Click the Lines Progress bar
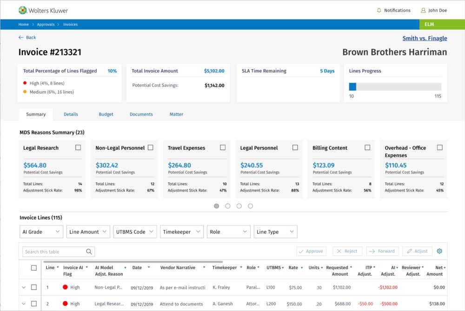This screenshot has width=465, height=311. (395, 86)
